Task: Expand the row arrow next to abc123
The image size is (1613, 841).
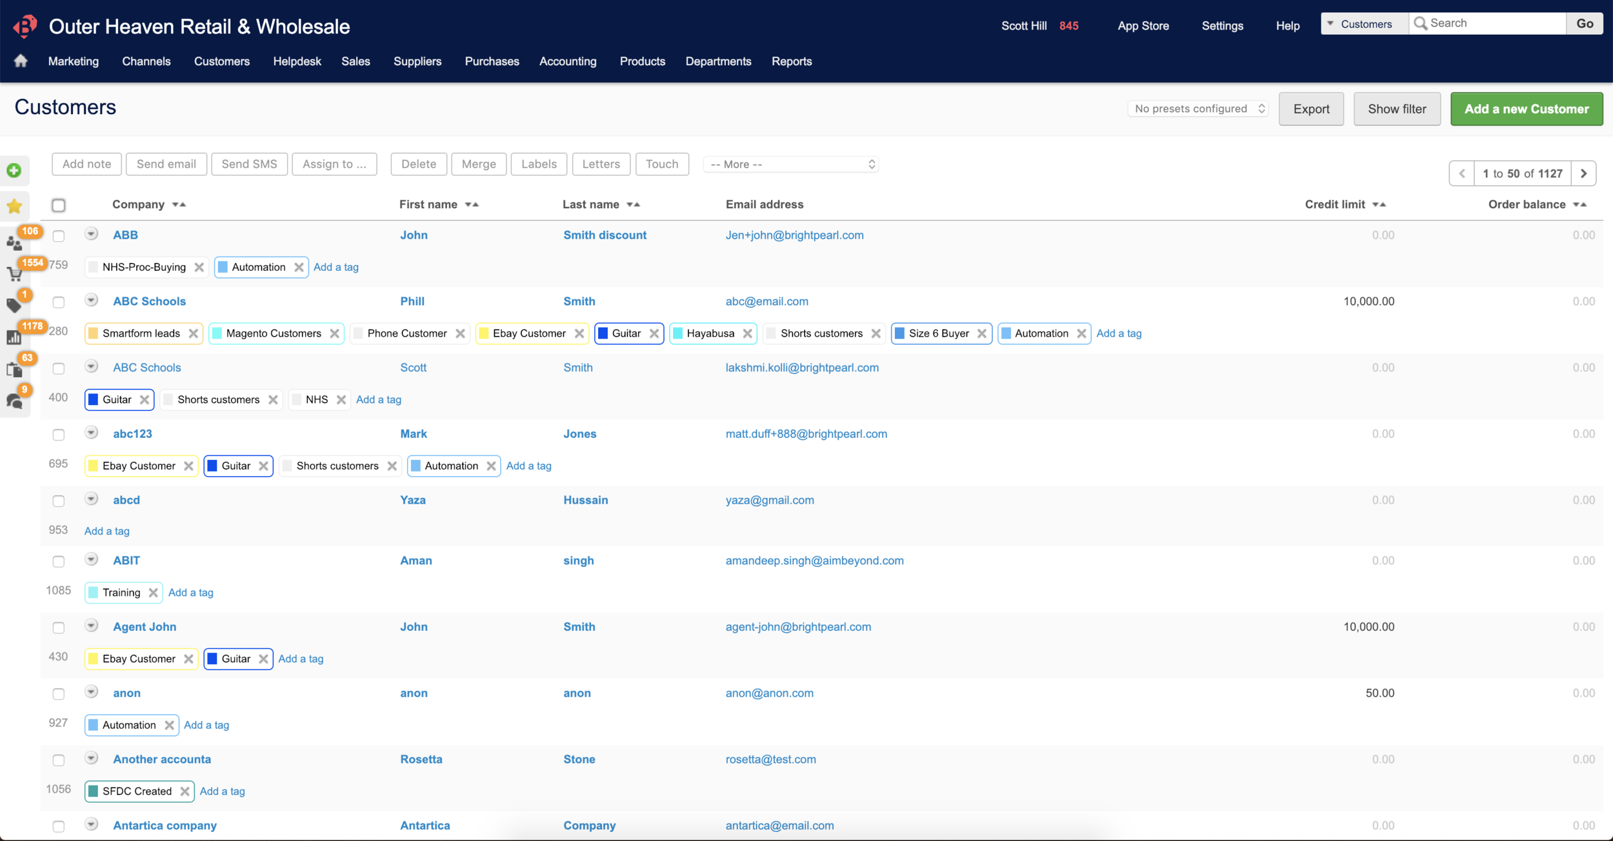Action: (x=91, y=435)
